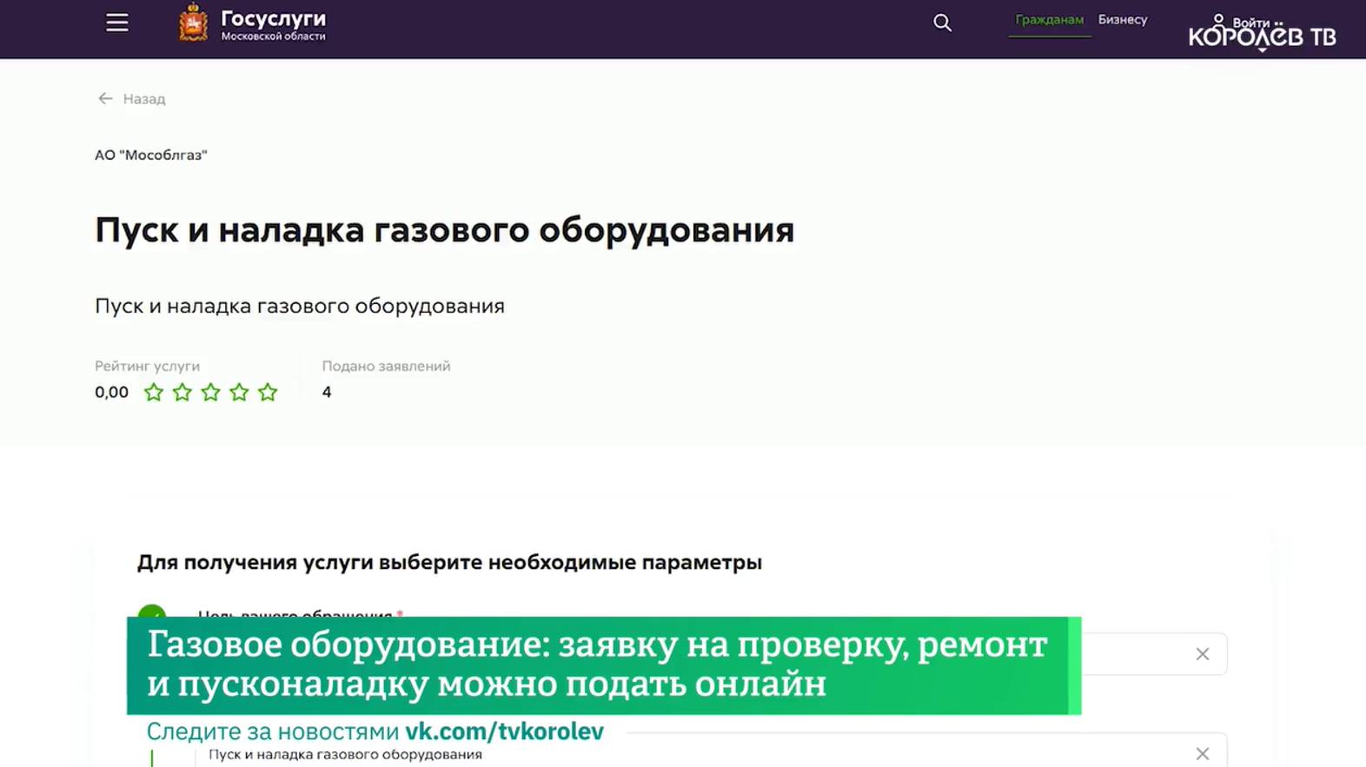Click the page heading Пуск и наладка газового оборудования
This screenshot has height=767, width=1366.
point(444,230)
